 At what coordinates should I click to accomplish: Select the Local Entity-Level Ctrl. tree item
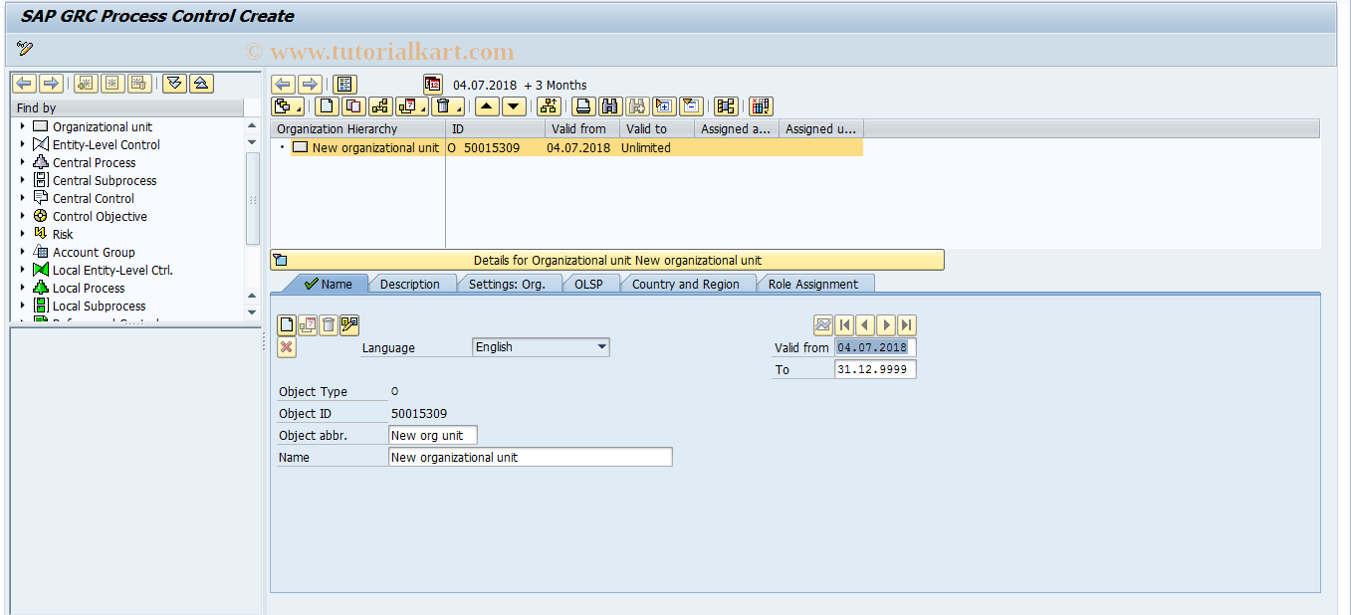tap(113, 270)
